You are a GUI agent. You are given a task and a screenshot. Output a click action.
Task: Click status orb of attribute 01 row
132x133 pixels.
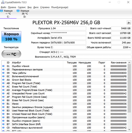point(3,66)
